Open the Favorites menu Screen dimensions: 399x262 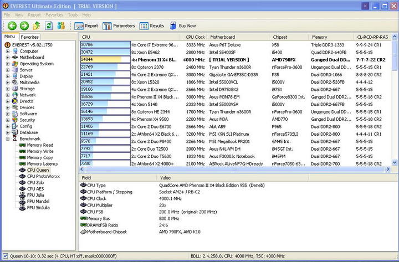tap(54, 15)
